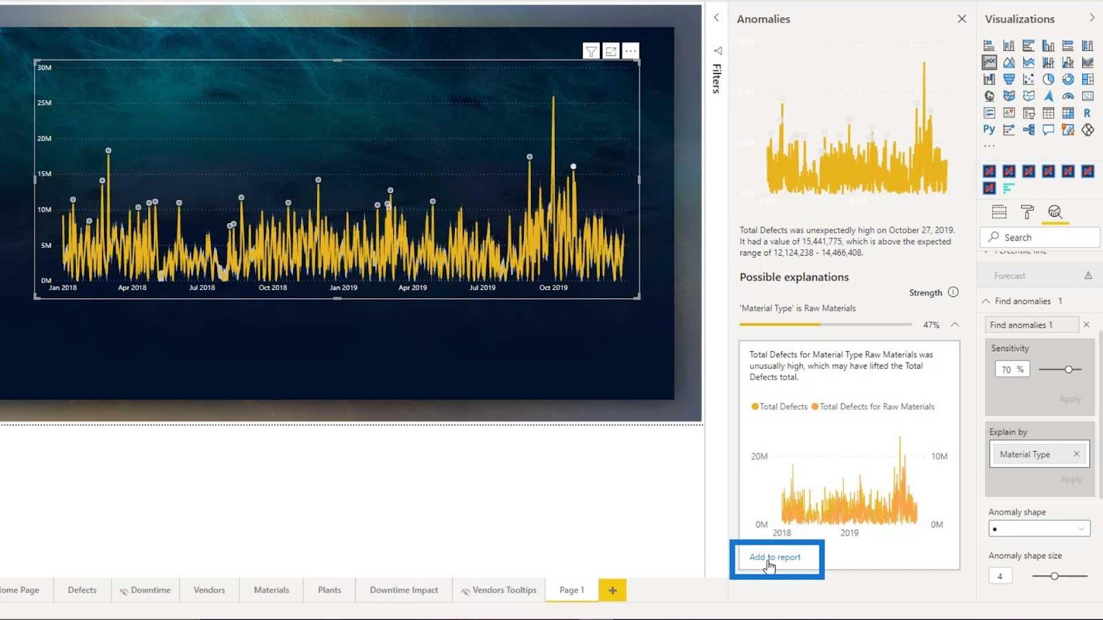Click the Sensitivity 70 % input box
1103x620 pixels.
click(1011, 369)
